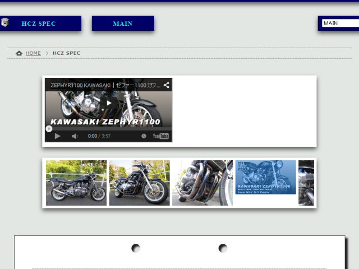Click the home icon in breadcrumb
The image size is (359, 269).
(x=19, y=53)
